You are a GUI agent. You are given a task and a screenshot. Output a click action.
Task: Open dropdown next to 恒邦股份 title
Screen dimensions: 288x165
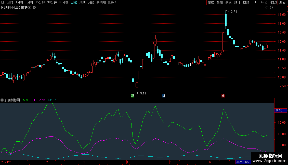point(34,8)
